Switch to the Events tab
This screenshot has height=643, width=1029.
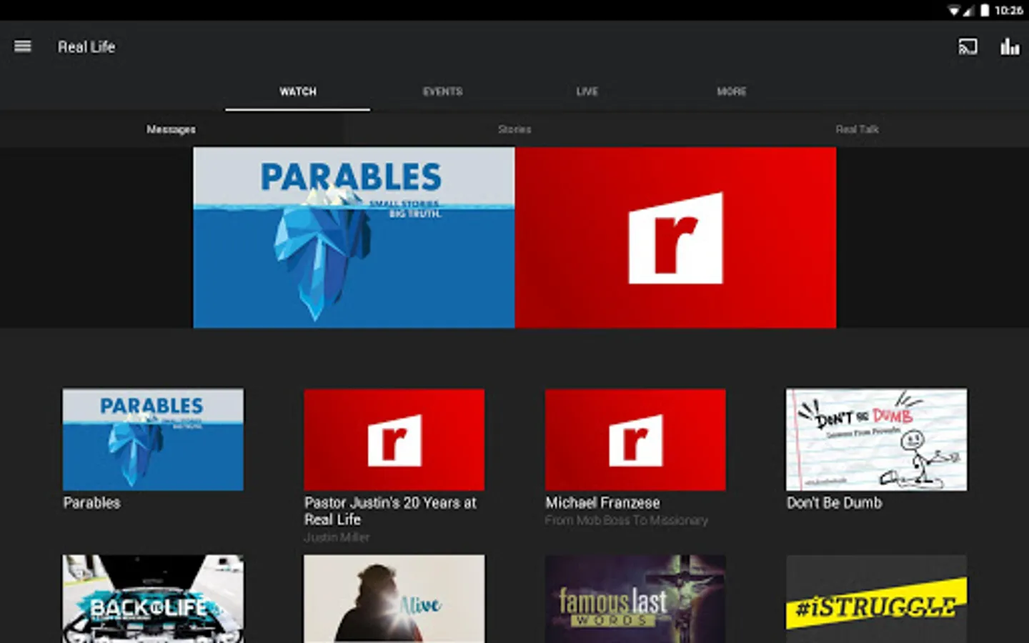[x=442, y=91]
